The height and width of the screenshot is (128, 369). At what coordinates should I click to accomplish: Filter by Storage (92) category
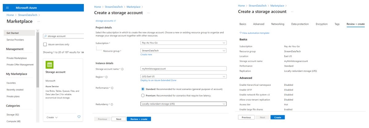pyautogui.click(x=13, y=114)
